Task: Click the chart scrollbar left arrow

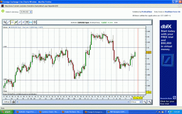Action: point(17,102)
